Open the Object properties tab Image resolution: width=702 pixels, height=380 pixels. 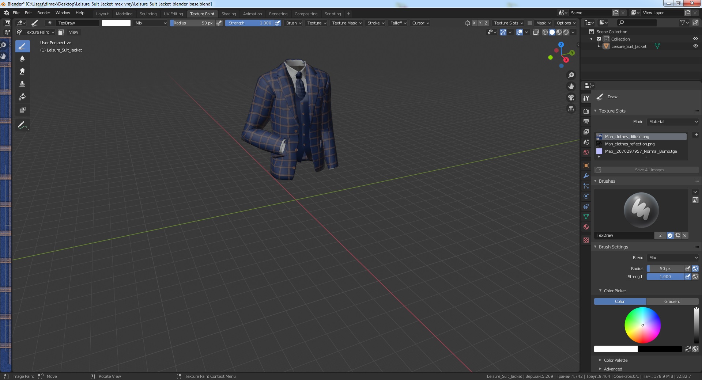586,166
